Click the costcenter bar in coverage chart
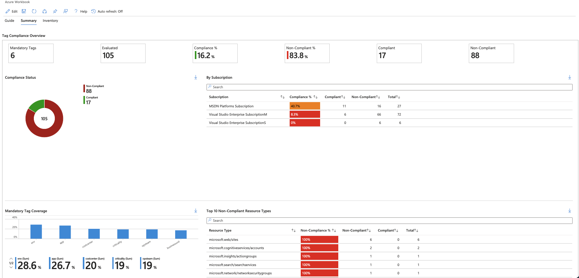Viewport: 579px width, 278px height. click(x=94, y=234)
